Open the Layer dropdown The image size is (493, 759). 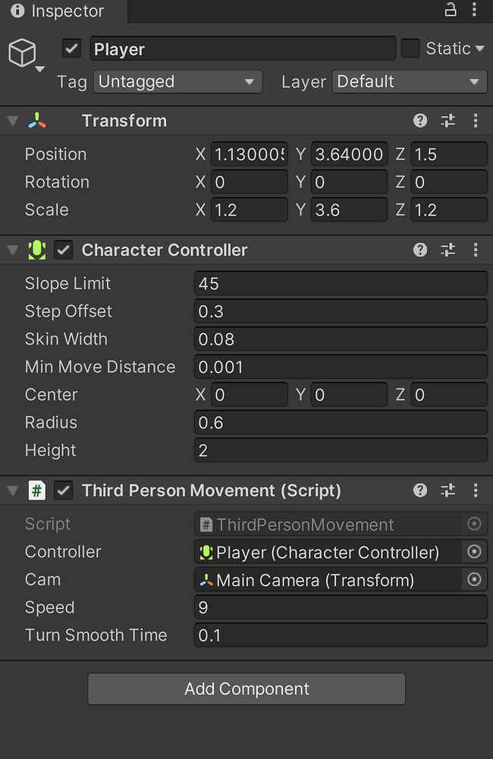click(409, 81)
